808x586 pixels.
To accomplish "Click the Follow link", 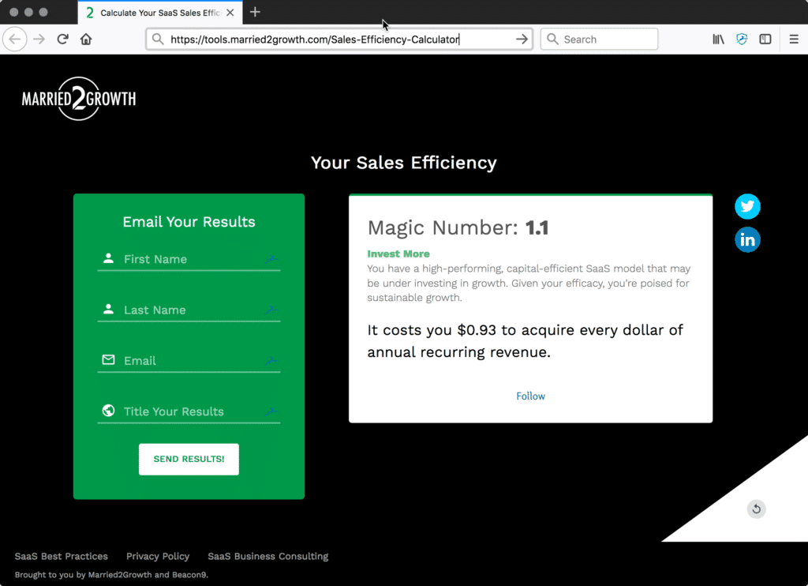I will [530, 396].
